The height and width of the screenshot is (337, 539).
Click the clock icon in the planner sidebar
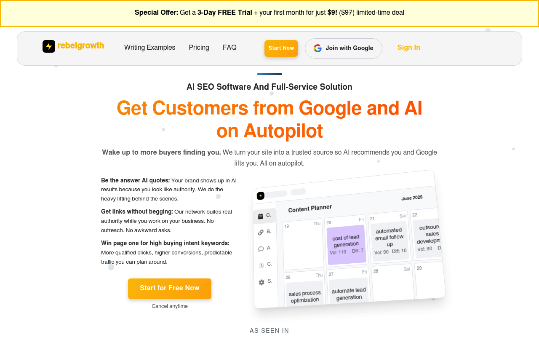pos(261,265)
